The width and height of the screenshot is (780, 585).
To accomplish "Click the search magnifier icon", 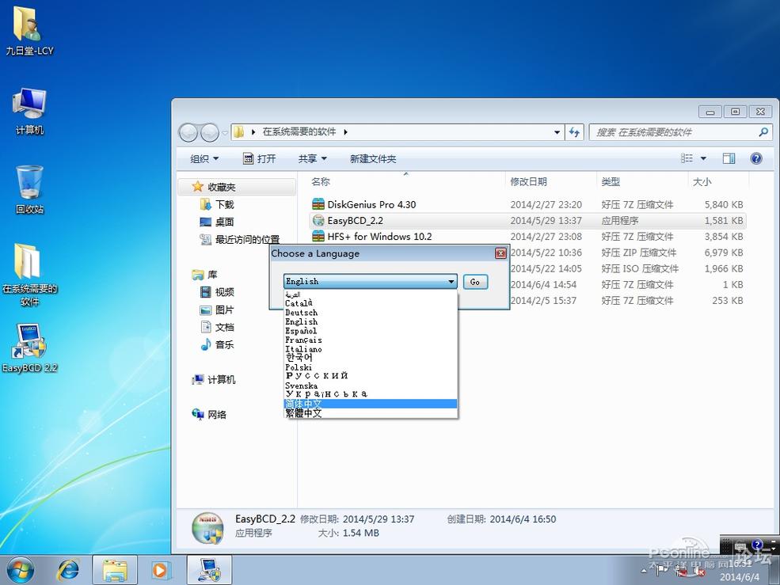I will (763, 132).
